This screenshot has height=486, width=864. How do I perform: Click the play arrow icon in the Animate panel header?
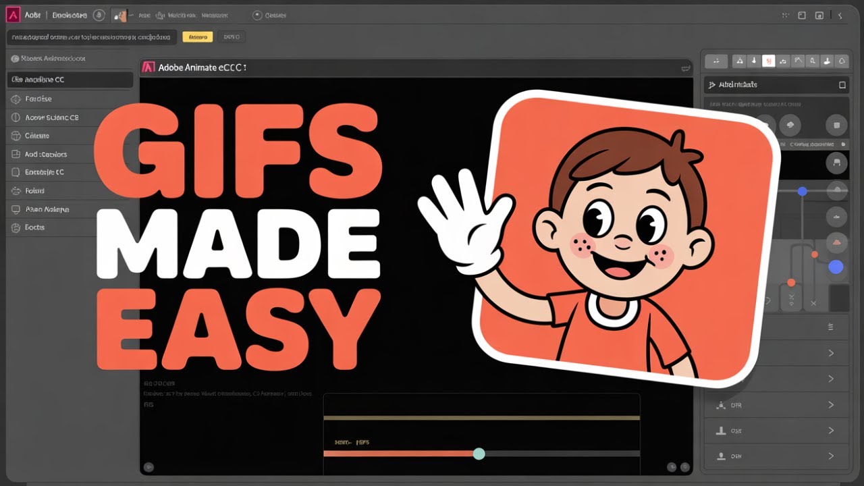pos(711,85)
